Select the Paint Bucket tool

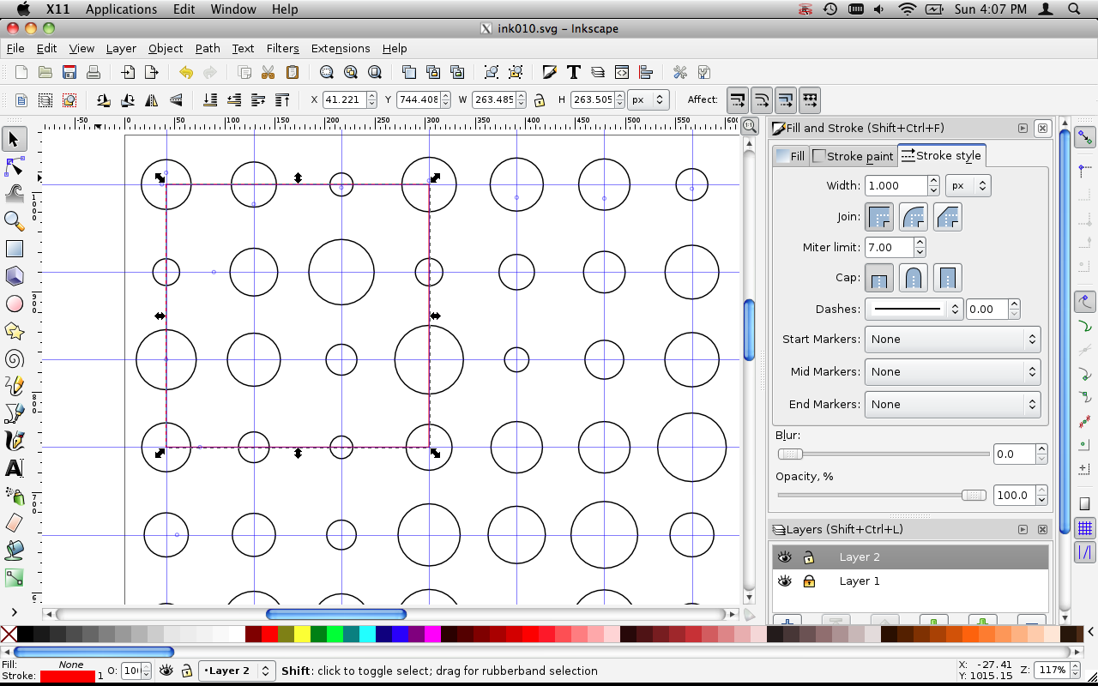[15, 551]
